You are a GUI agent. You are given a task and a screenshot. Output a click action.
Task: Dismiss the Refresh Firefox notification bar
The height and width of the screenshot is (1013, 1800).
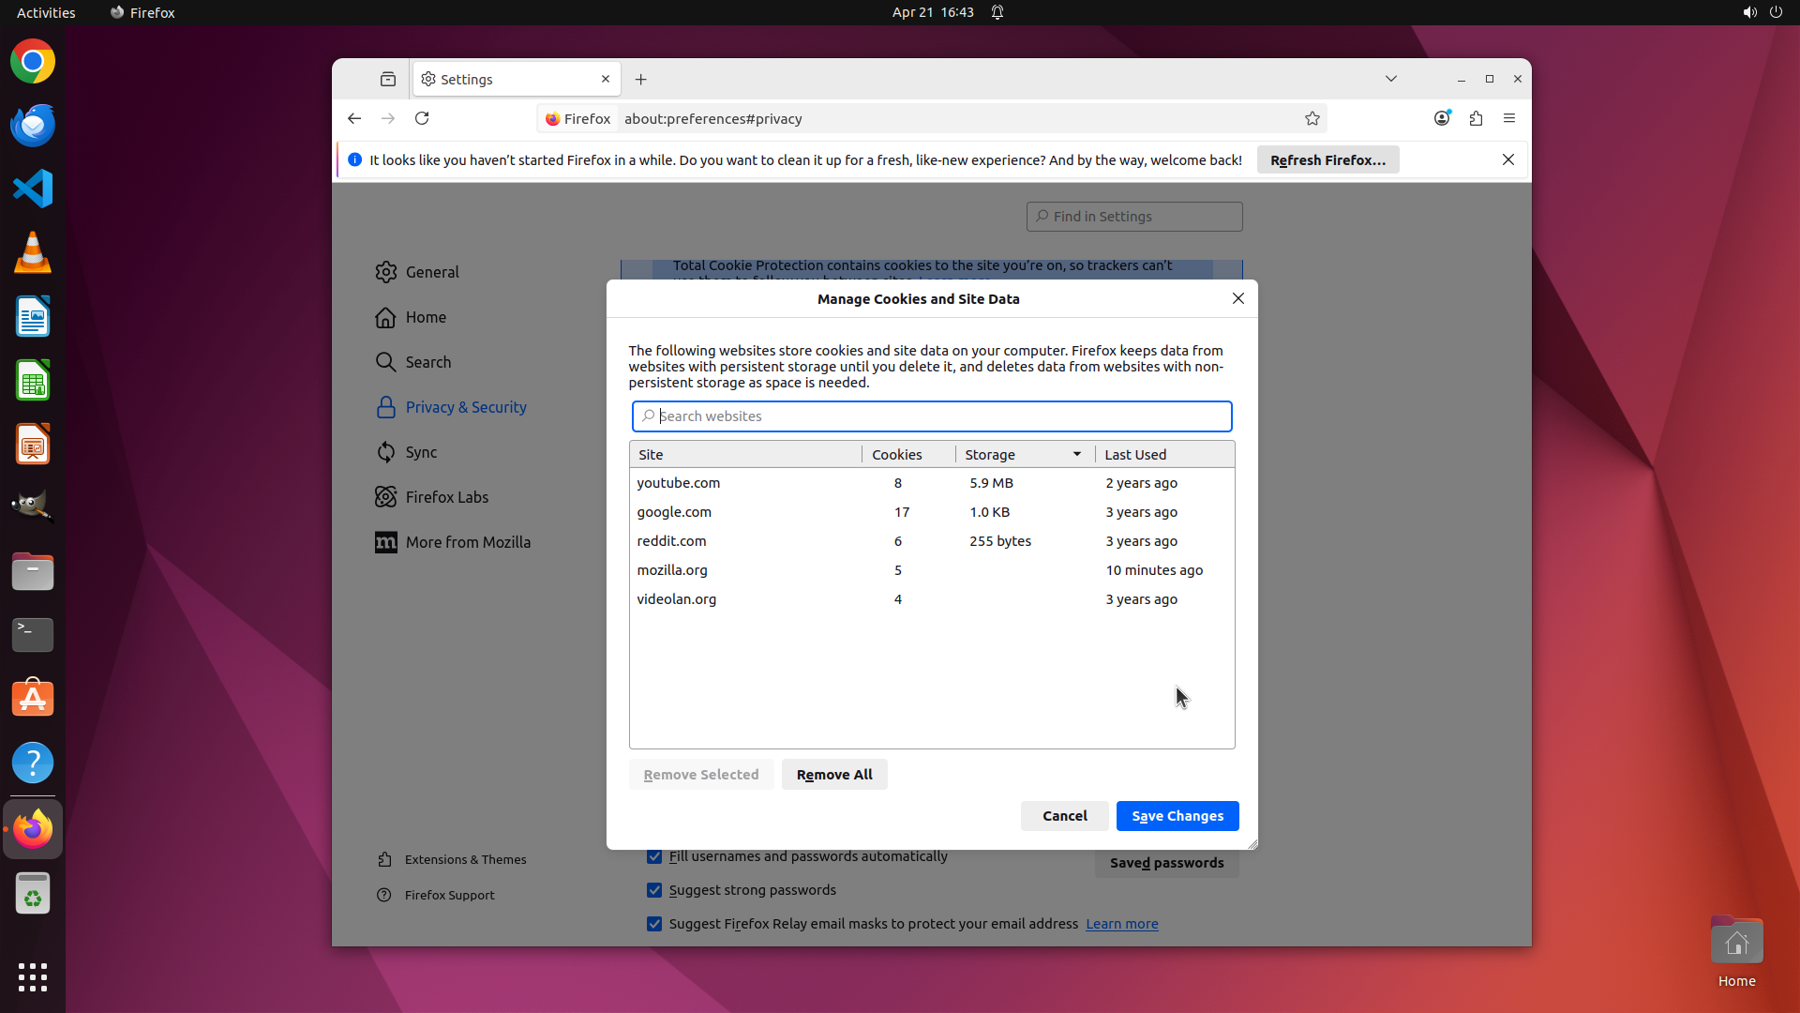(x=1507, y=159)
